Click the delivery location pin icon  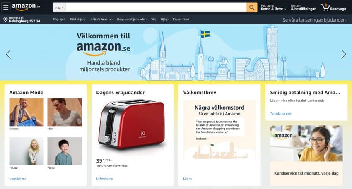pyautogui.click(x=6, y=19)
